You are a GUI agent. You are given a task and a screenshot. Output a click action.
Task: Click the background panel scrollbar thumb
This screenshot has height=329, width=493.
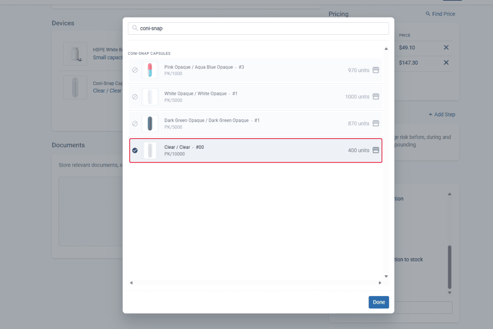pyautogui.click(x=450, y=267)
